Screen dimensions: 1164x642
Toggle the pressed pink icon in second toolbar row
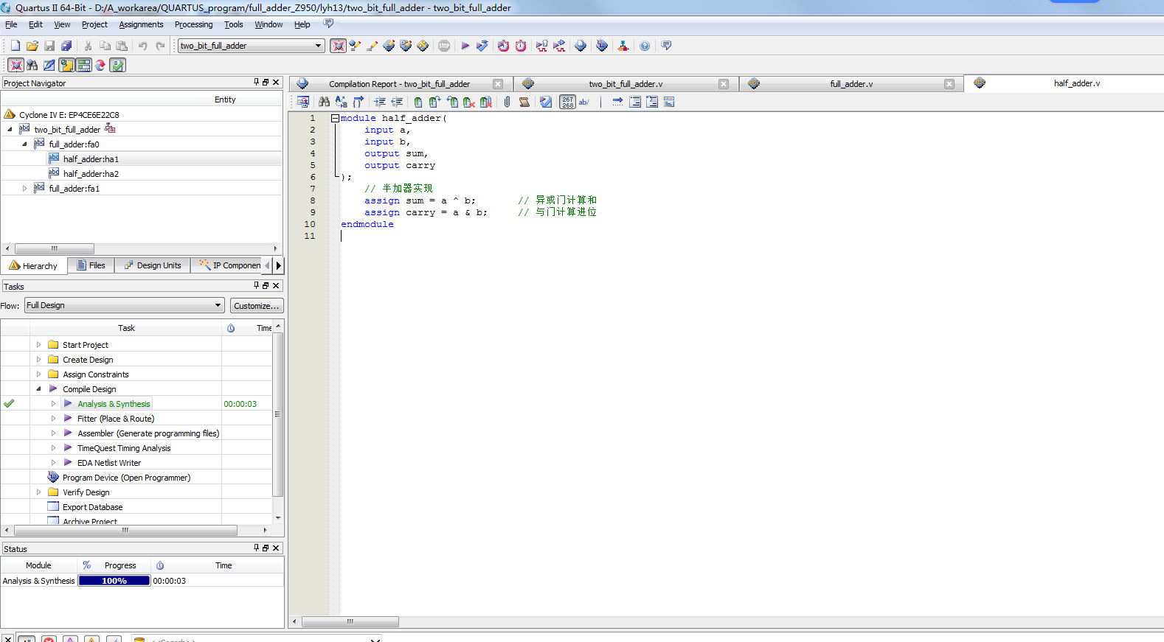tap(15, 65)
